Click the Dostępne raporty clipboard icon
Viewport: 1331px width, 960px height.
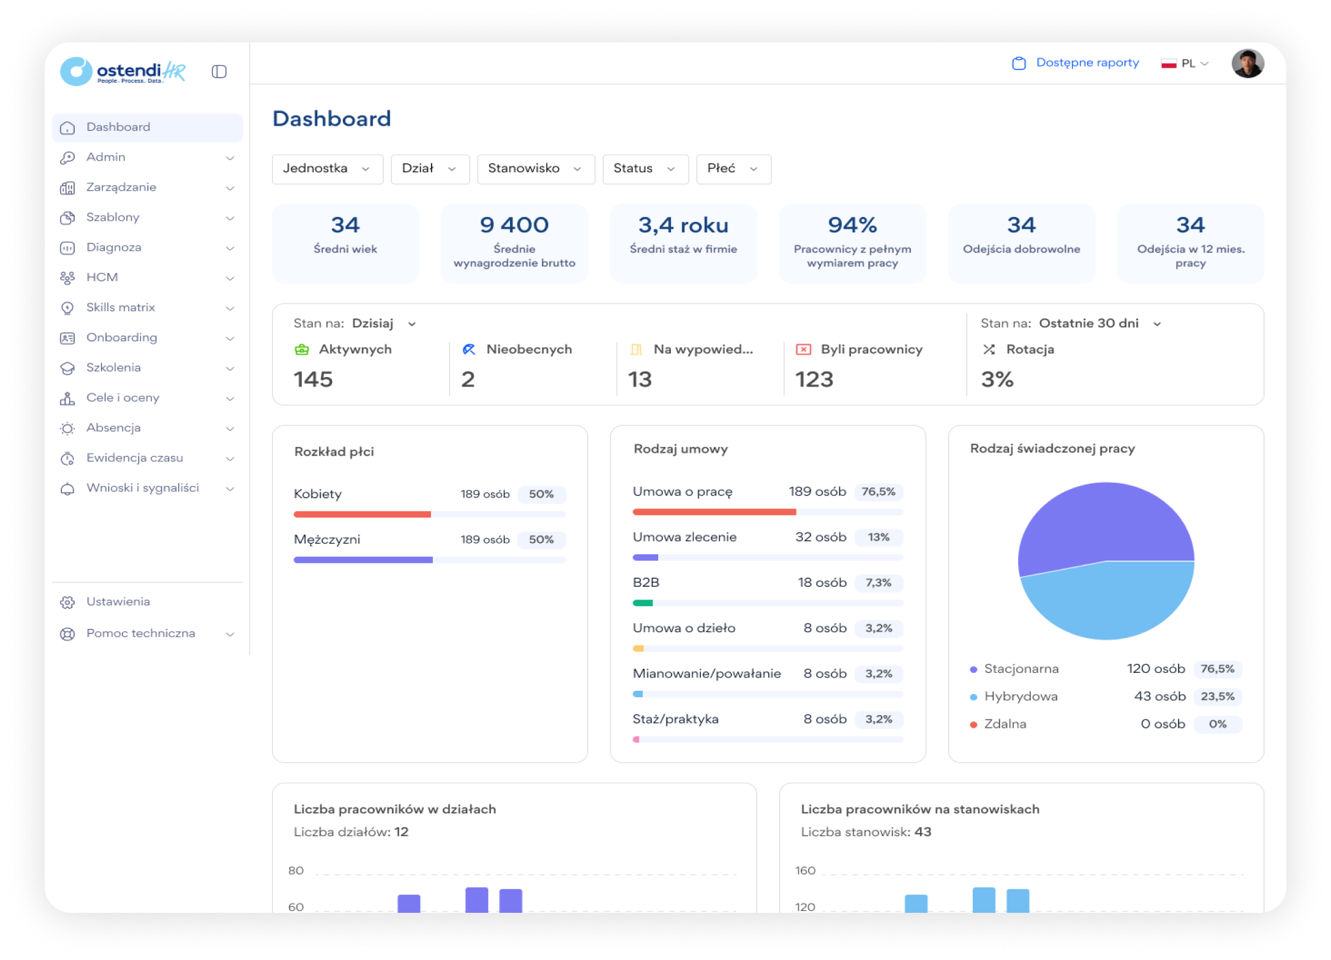[1019, 63]
